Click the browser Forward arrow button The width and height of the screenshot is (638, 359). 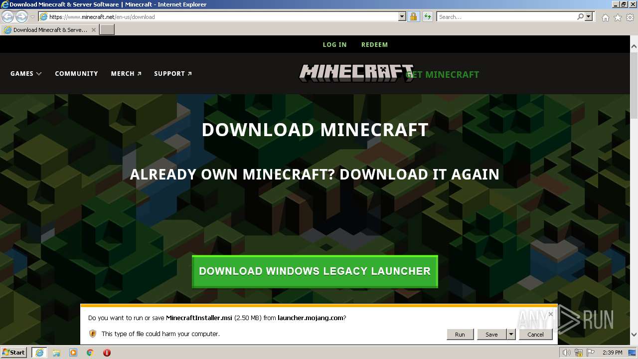(21, 16)
